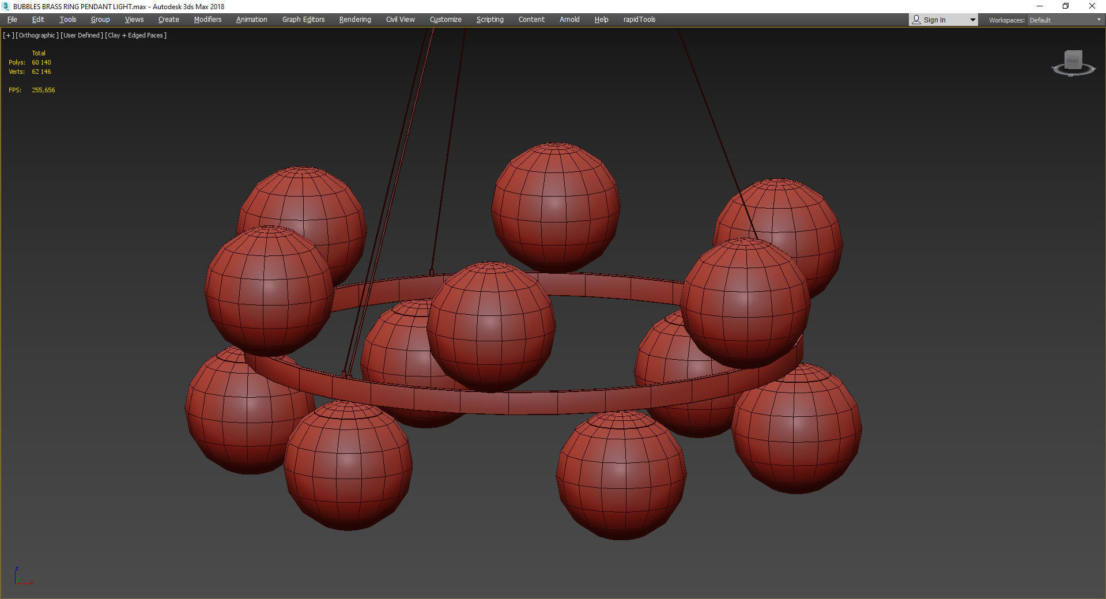
Task: Click the Total statistics header
Action: click(x=39, y=53)
